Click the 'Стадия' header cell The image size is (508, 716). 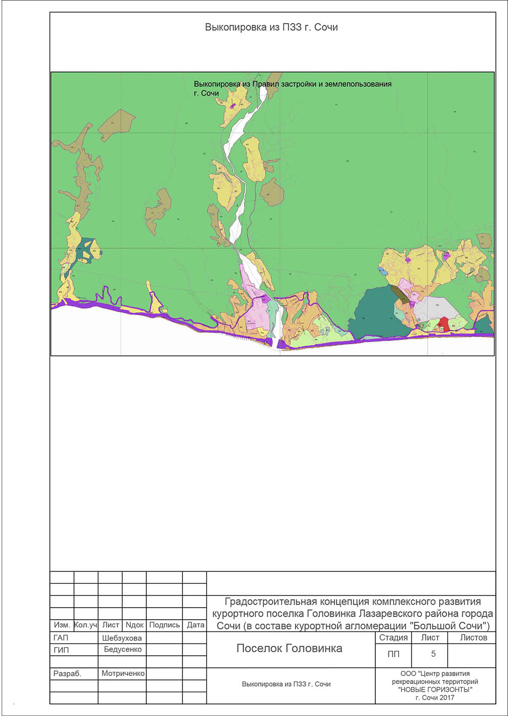point(393,638)
